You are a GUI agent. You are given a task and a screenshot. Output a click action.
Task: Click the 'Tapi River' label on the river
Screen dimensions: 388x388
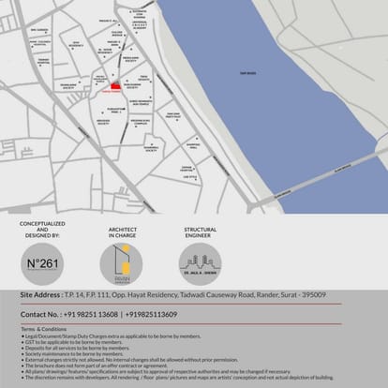click(x=247, y=73)
